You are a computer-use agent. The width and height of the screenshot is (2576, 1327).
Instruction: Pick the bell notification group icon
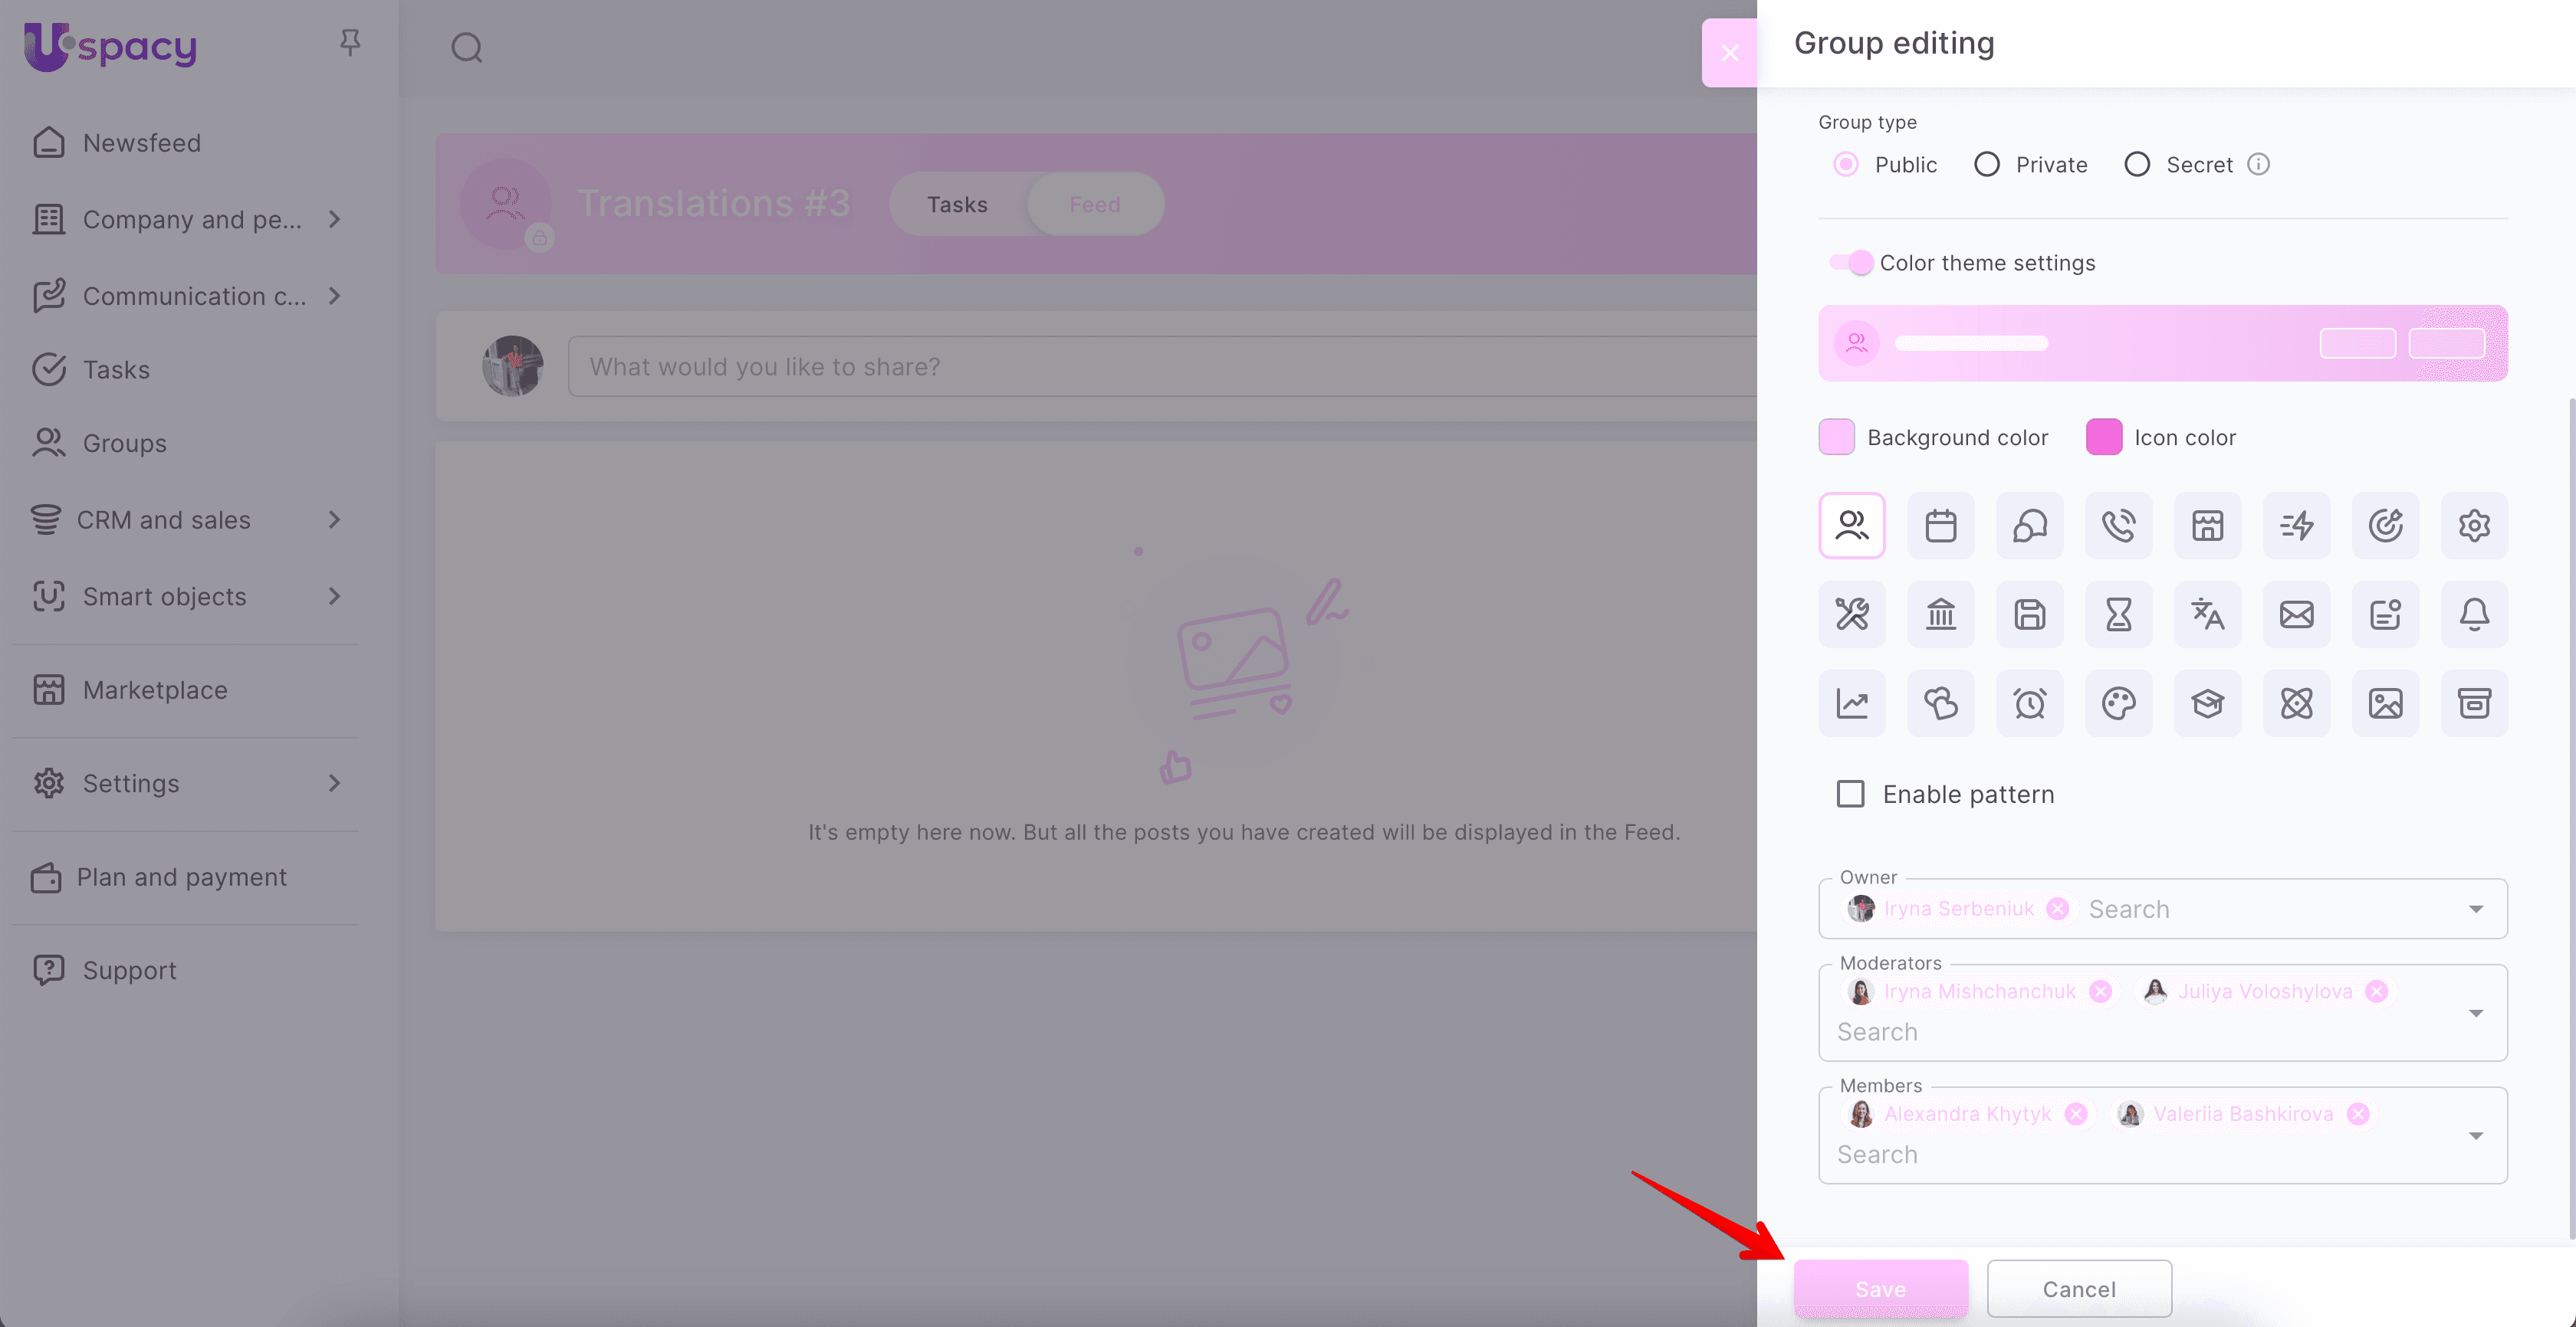(x=2473, y=614)
